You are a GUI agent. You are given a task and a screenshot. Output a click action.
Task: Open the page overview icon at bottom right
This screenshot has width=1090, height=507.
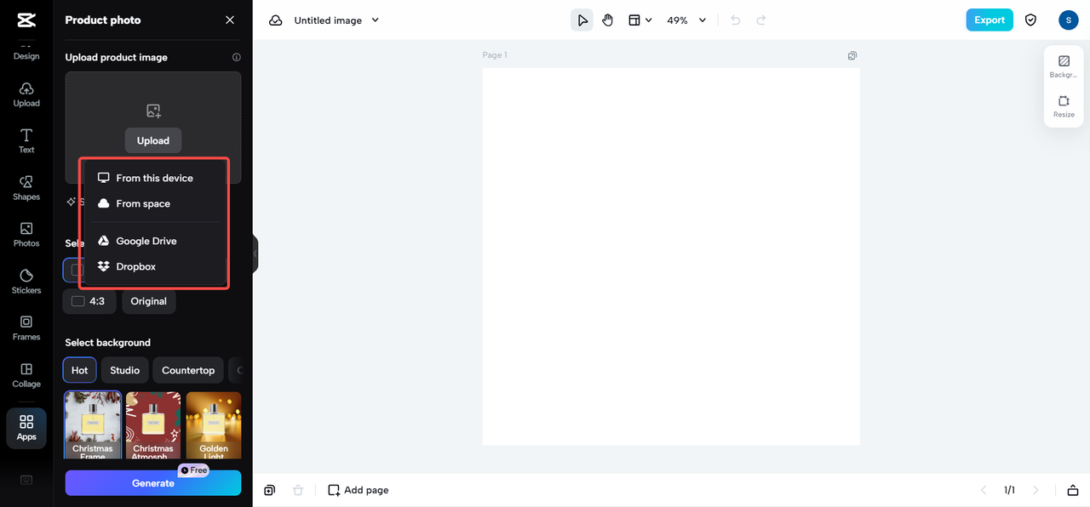(x=1073, y=490)
